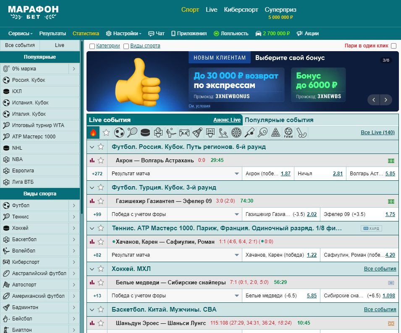This screenshot has height=333, width=401.
Task: Switch to the Live top navigation tab
Action: (x=212, y=10)
